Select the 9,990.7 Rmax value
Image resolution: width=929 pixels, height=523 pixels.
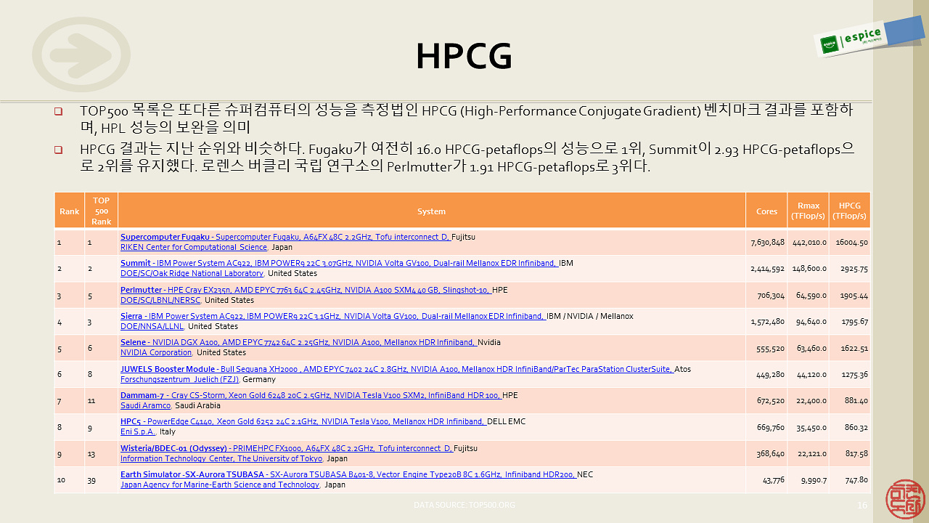[814, 479]
